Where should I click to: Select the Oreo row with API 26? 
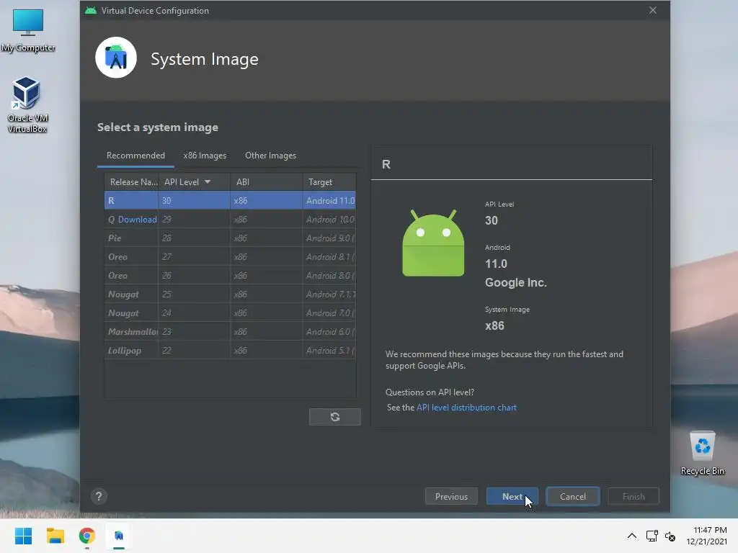(x=230, y=276)
